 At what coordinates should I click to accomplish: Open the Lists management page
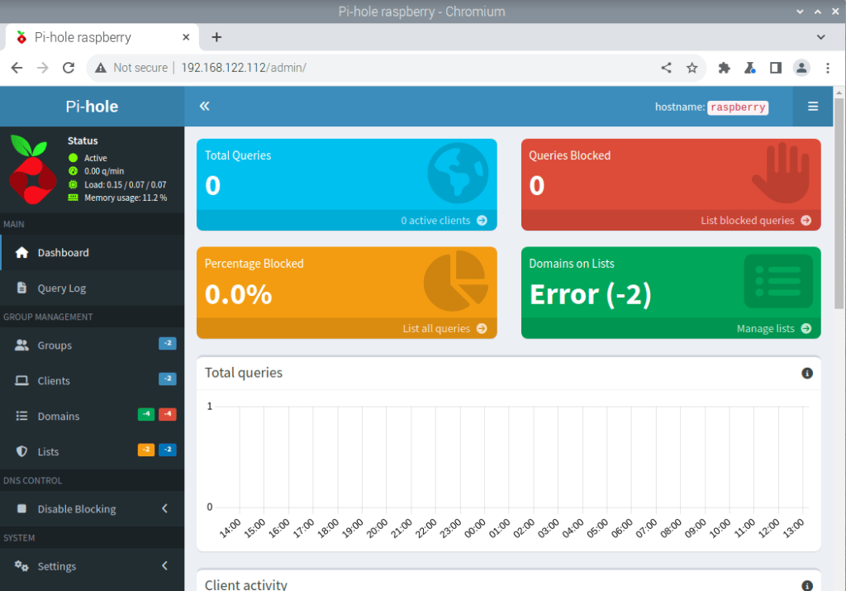(93, 452)
